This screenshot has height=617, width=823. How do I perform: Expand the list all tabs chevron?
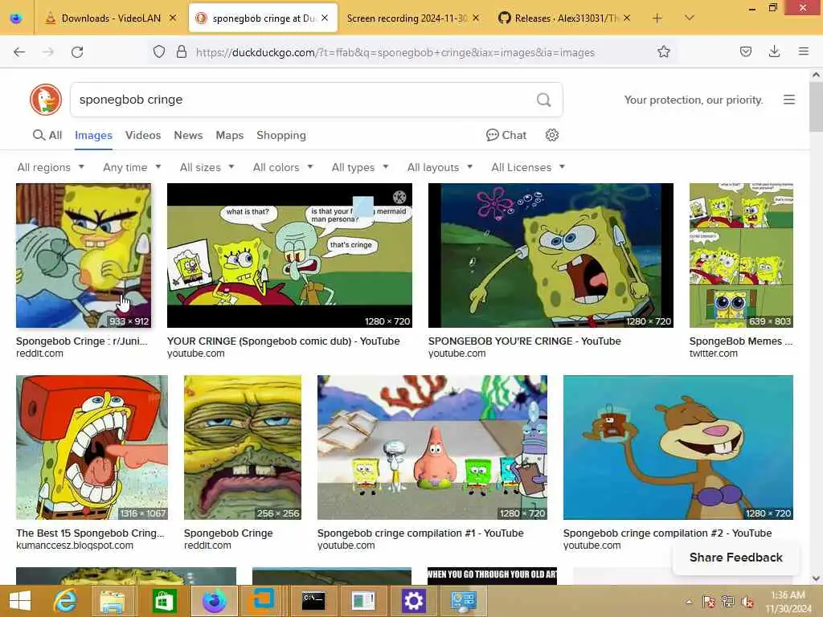point(690,18)
